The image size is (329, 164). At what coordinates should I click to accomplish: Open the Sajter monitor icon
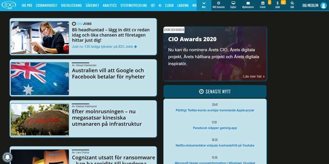pyautogui.click(x=233, y=3)
